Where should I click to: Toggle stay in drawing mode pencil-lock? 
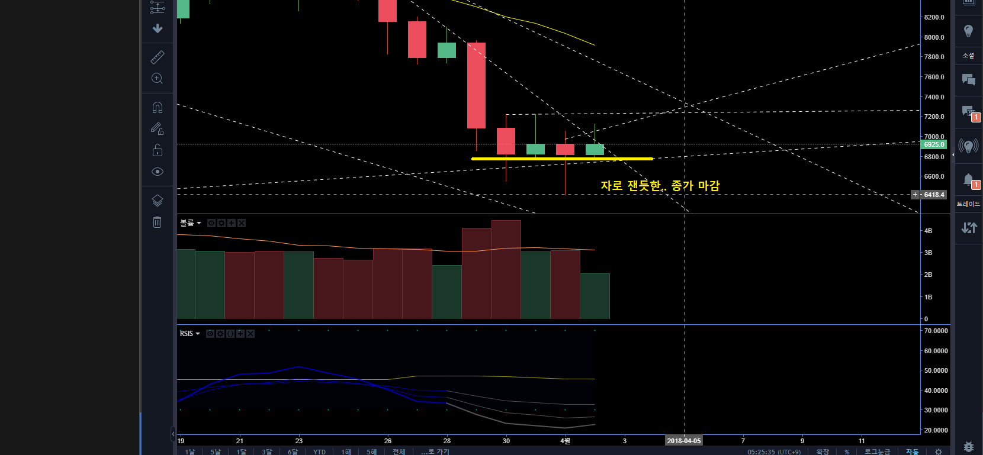(x=158, y=128)
